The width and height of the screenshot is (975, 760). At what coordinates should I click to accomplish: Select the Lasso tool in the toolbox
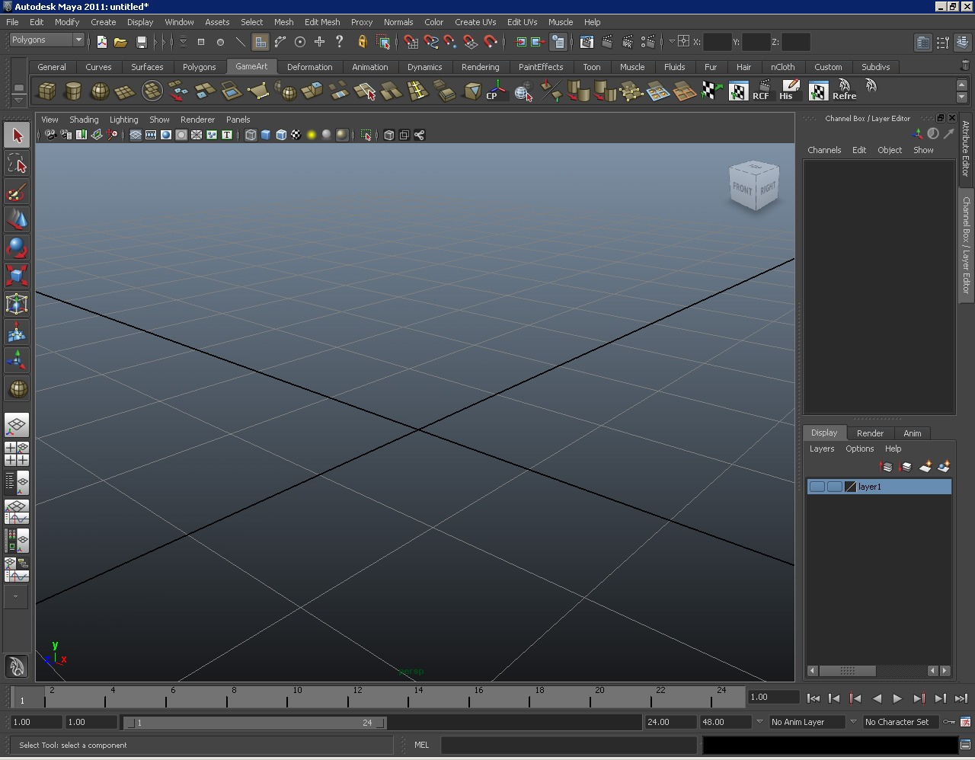pos(17,163)
